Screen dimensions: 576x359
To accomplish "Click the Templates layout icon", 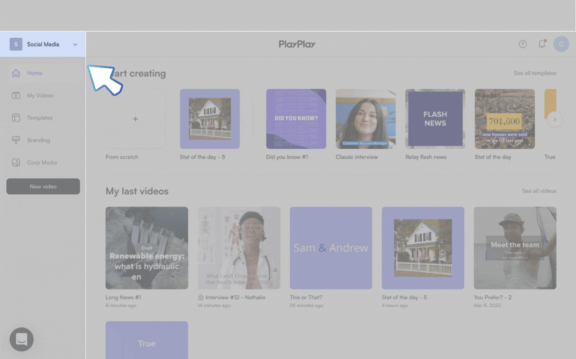I will [16, 118].
